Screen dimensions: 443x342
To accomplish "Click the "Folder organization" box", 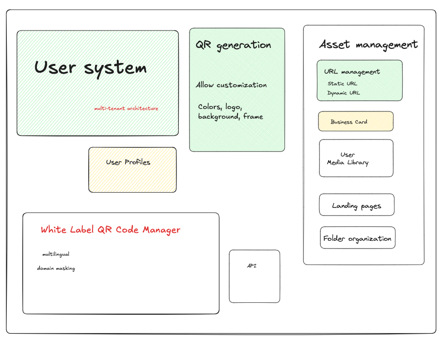I will point(358,237).
